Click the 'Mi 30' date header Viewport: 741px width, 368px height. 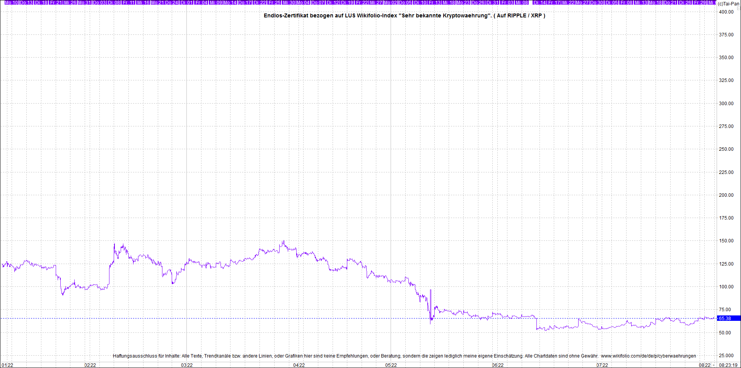[289, 3]
